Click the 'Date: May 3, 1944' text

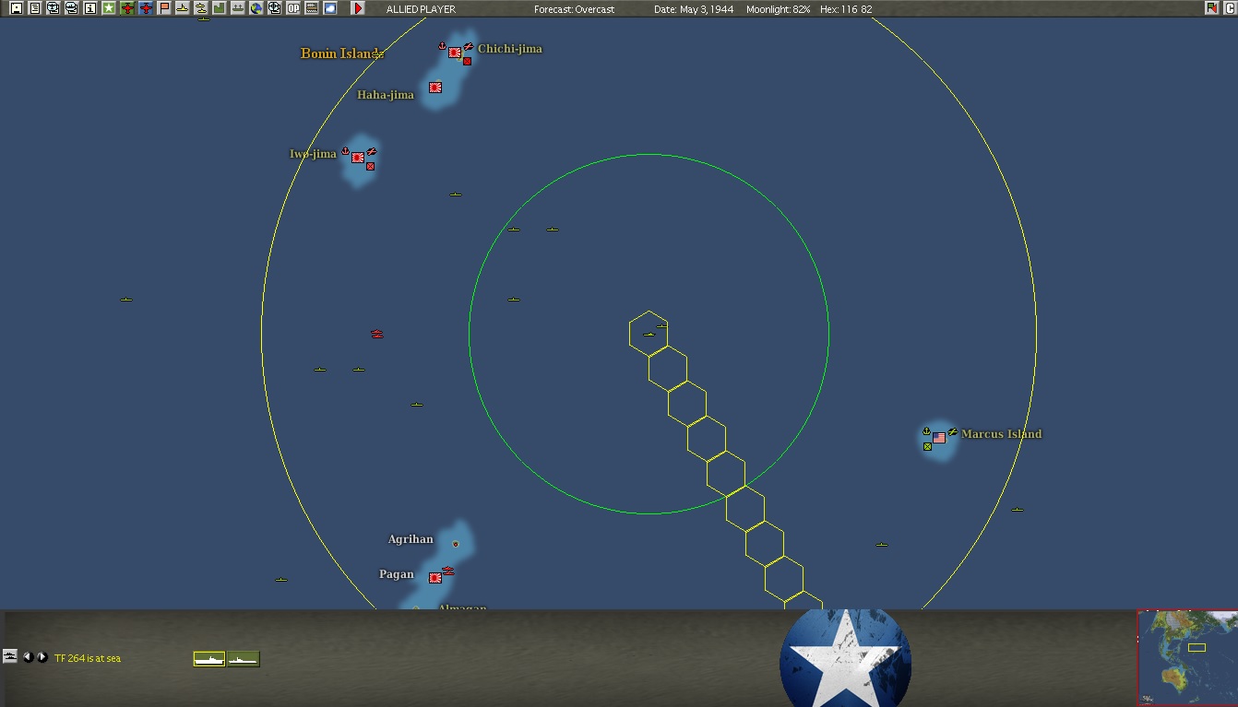[x=695, y=9]
